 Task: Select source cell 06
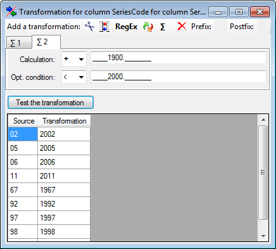(23, 162)
